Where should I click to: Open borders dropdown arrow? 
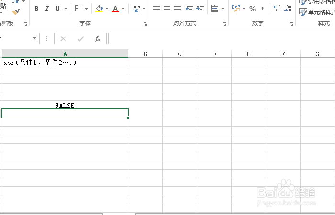[86, 9]
